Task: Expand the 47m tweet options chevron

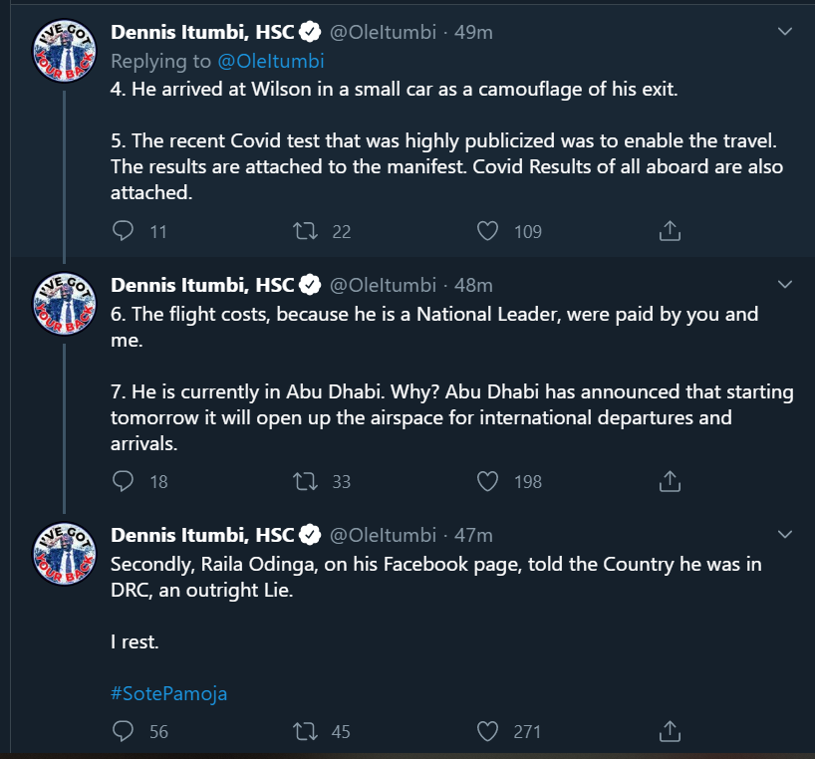Action: coord(785,534)
